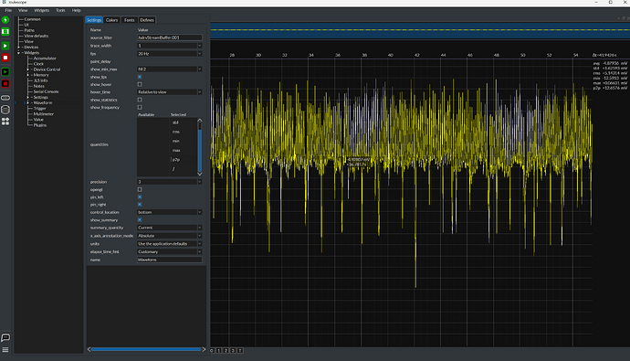
Task: Click the green film-frame icon in sidebar
Action: pyautogui.click(x=5, y=31)
